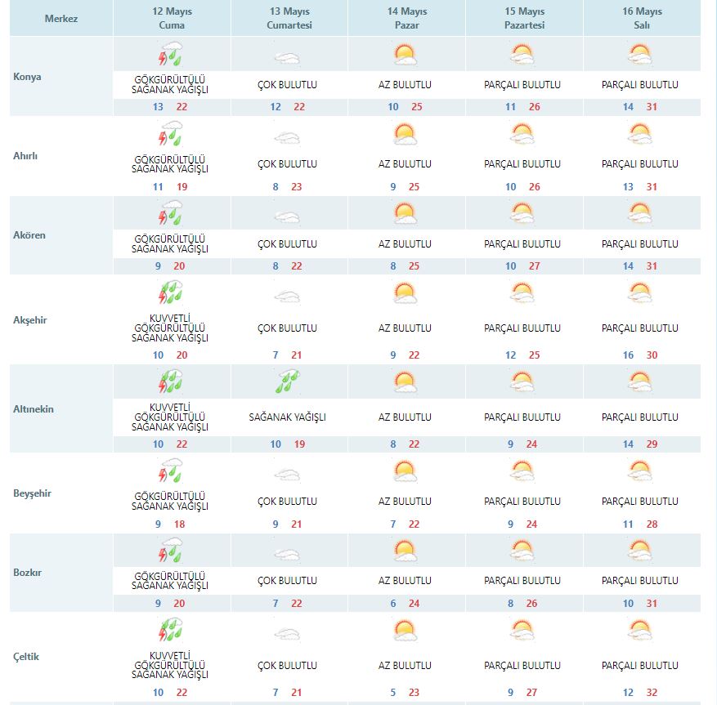The image size is (717, 705).
Task: Click Konya partly cloudy icon on Salı
Action: click(x=641, y=56)
